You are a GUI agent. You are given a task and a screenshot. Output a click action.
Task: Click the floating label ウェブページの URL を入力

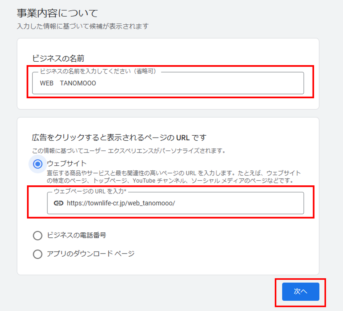tap(90, 192)
